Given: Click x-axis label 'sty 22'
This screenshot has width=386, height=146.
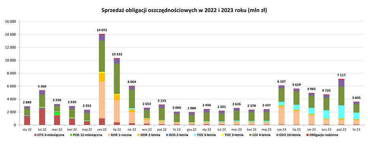Looking at the screenshot, I should (x=27, y=130).
